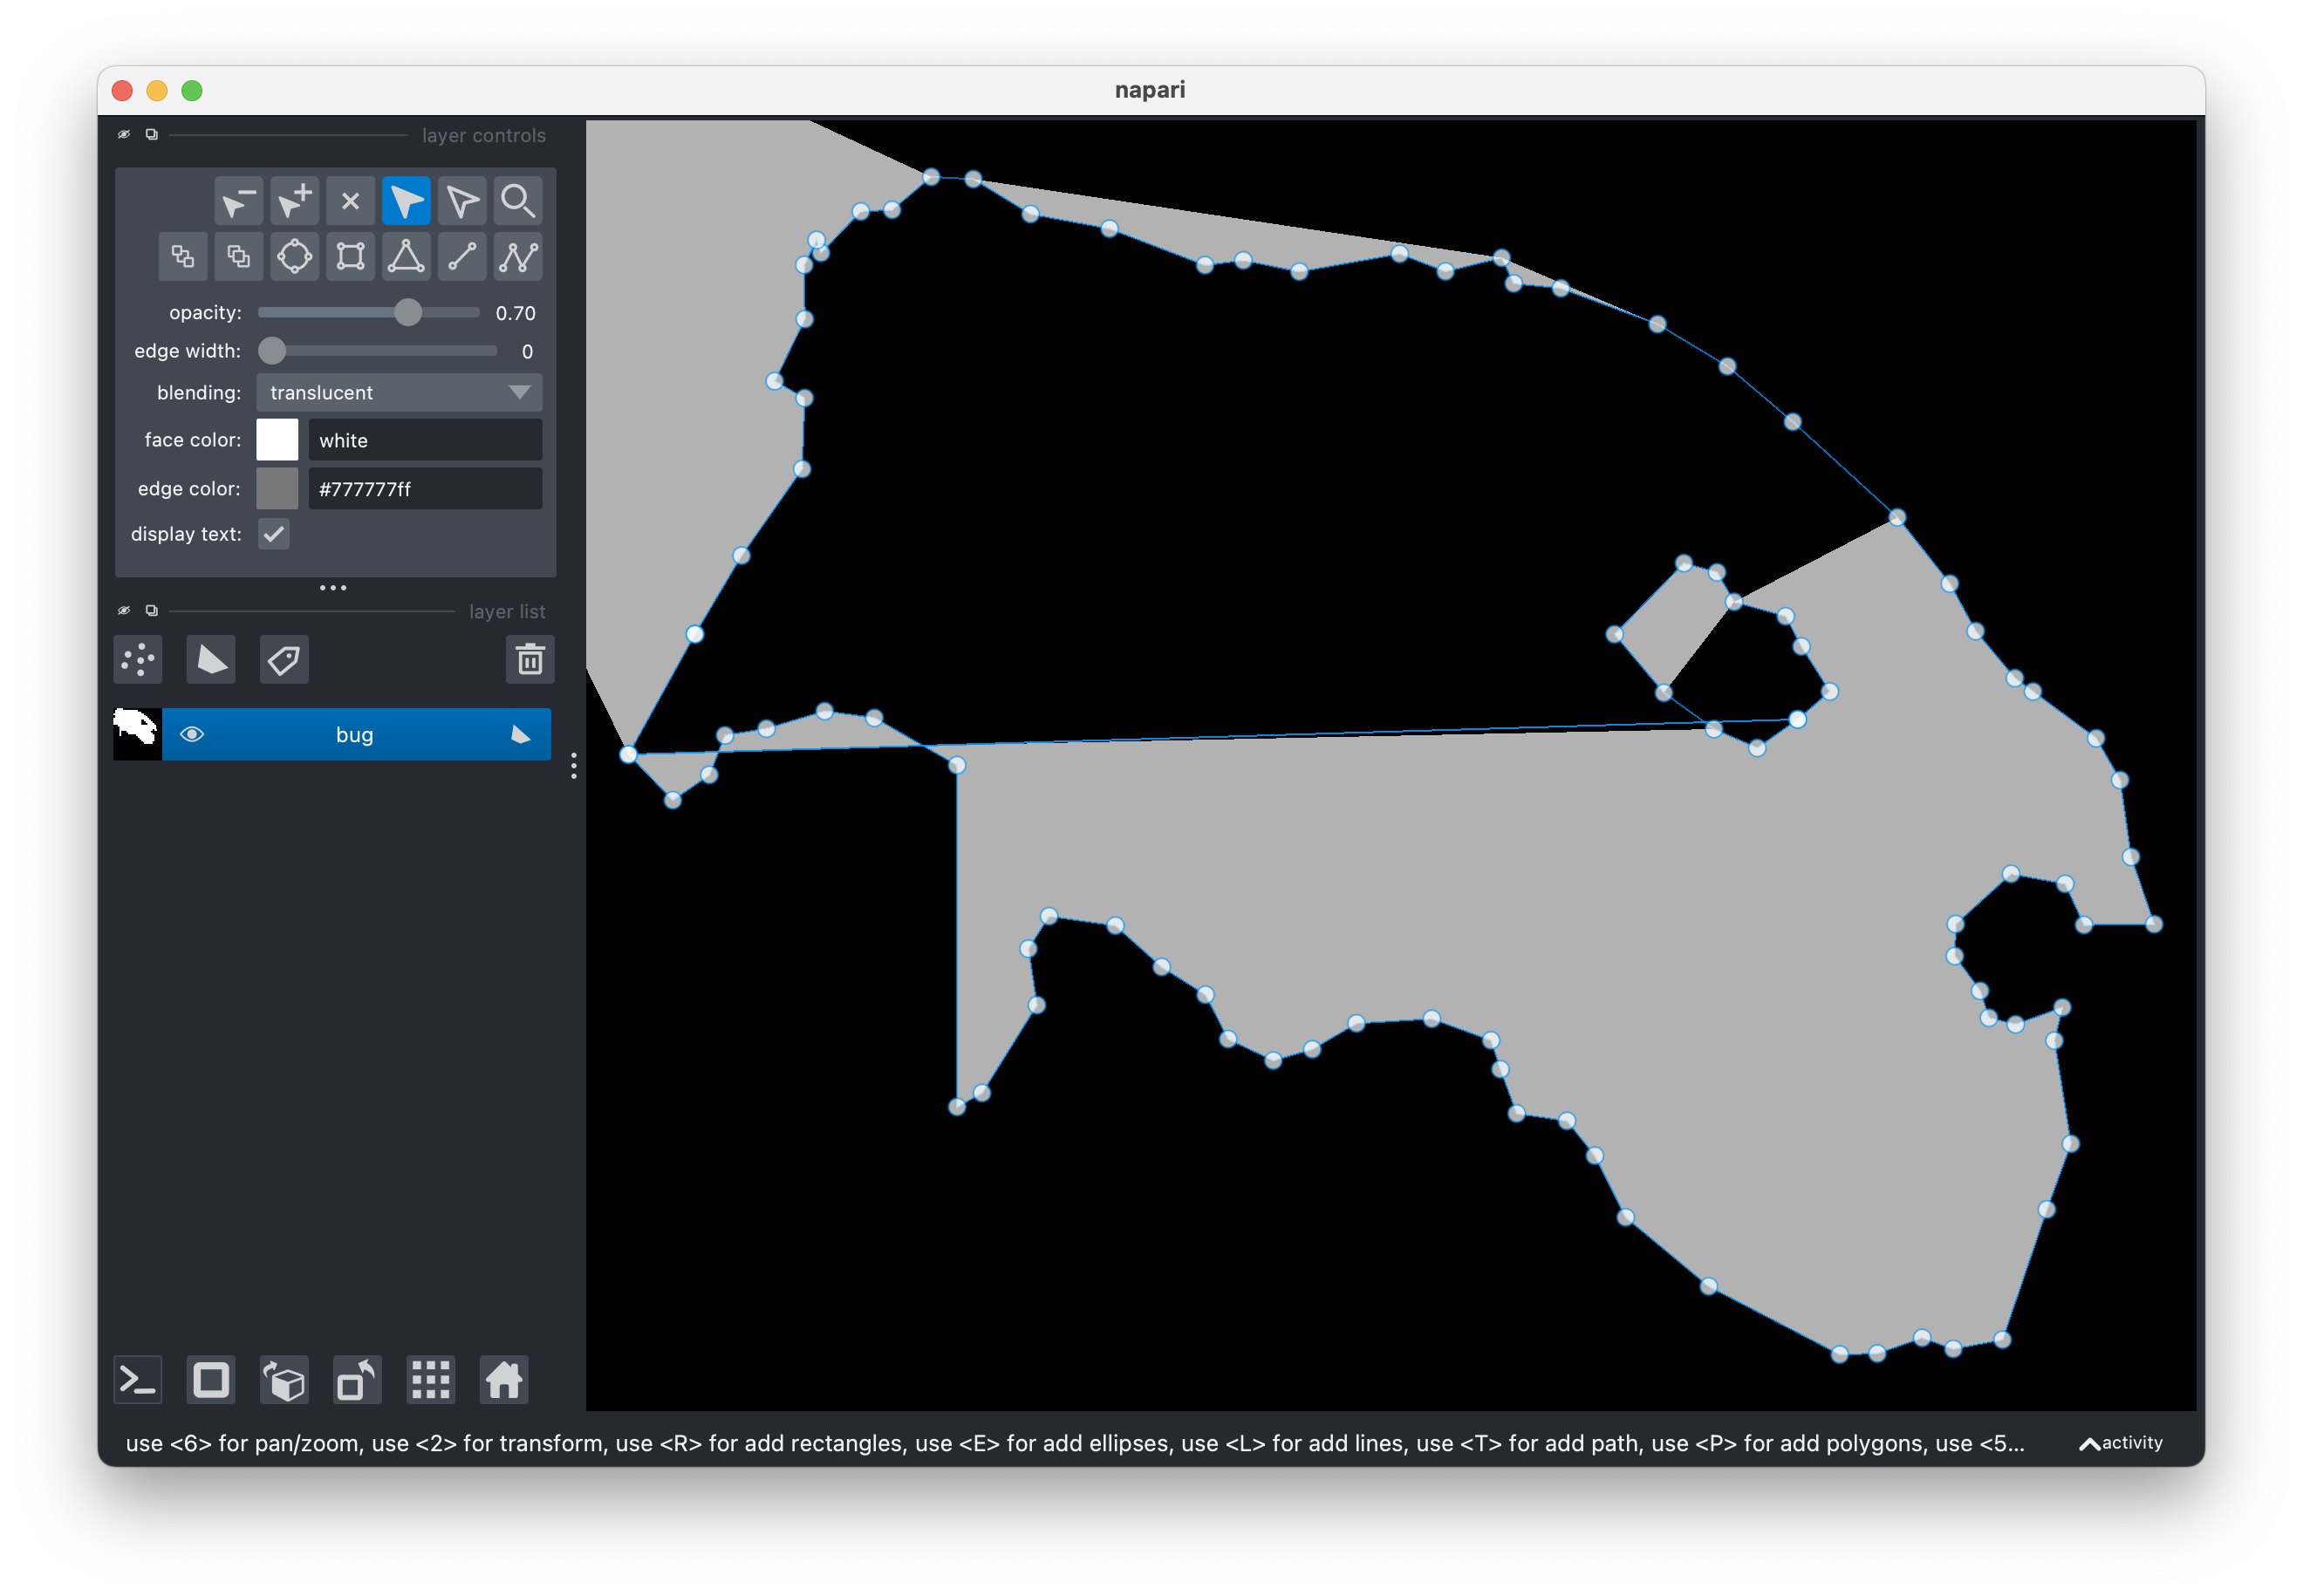Open the IPython console
The height and width of the screenshot is (1596, 2303).
click(x=137, y=1380)
